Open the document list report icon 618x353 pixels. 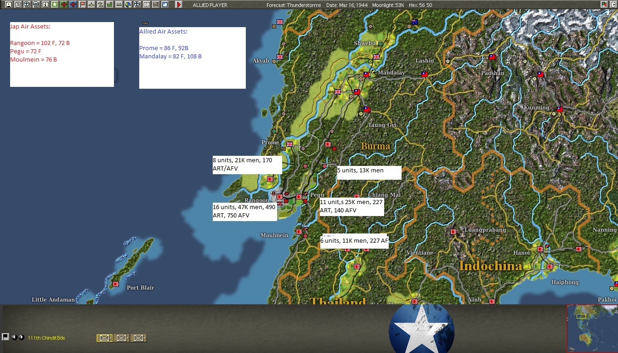17,5
